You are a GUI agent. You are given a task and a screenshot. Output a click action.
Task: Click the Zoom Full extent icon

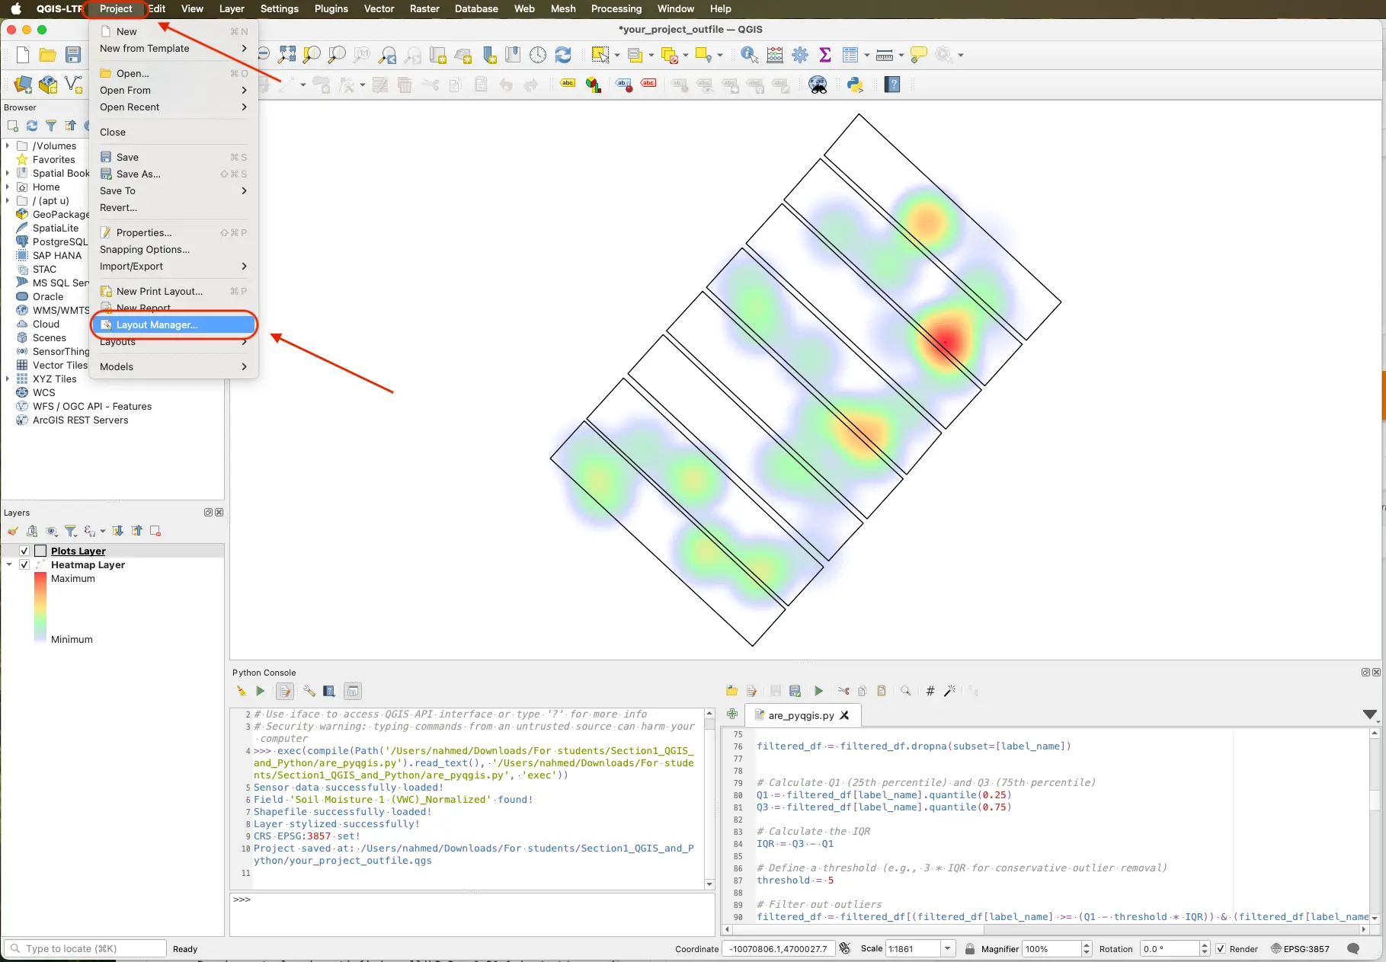286,55
